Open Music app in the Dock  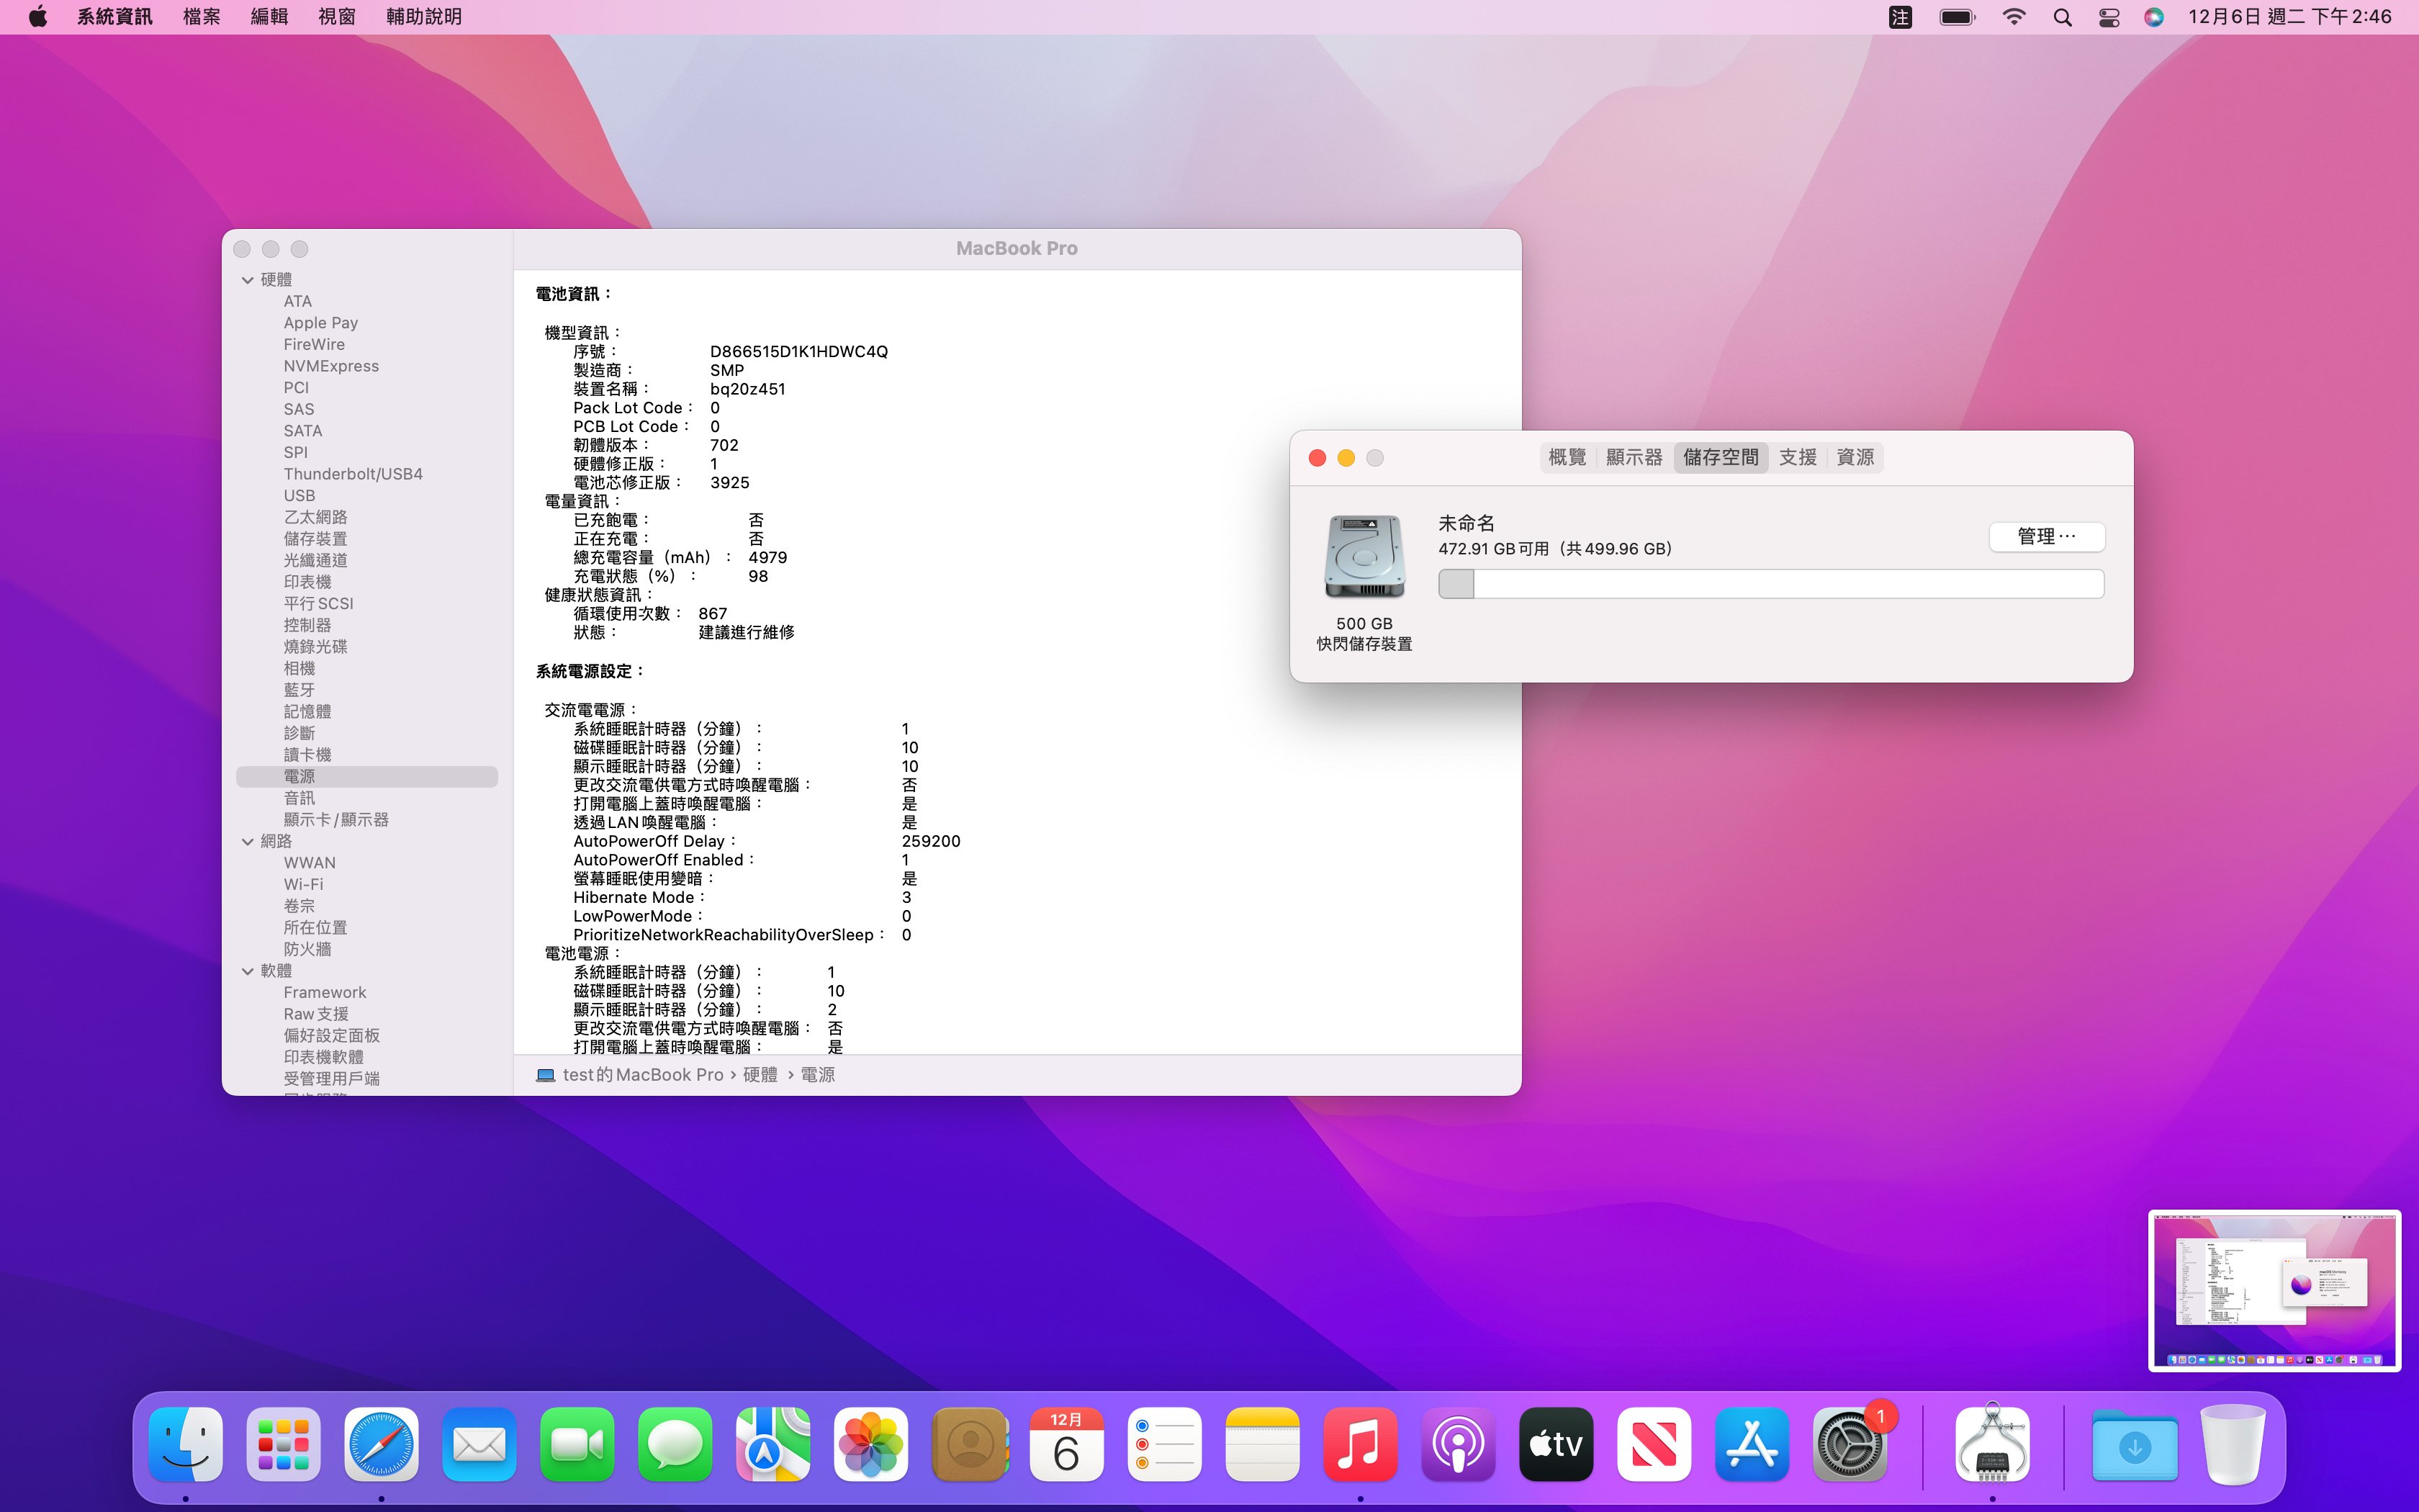[1361, 1444]
